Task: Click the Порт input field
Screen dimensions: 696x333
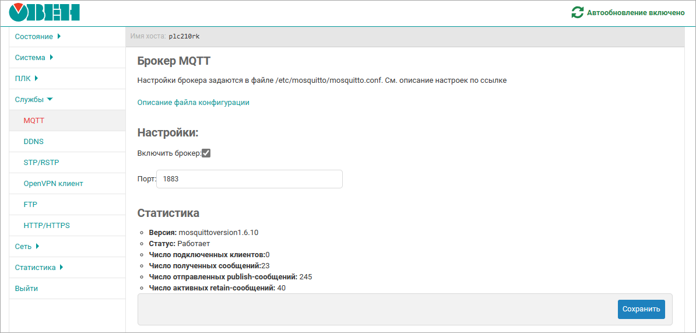Action: pos(249,179)
